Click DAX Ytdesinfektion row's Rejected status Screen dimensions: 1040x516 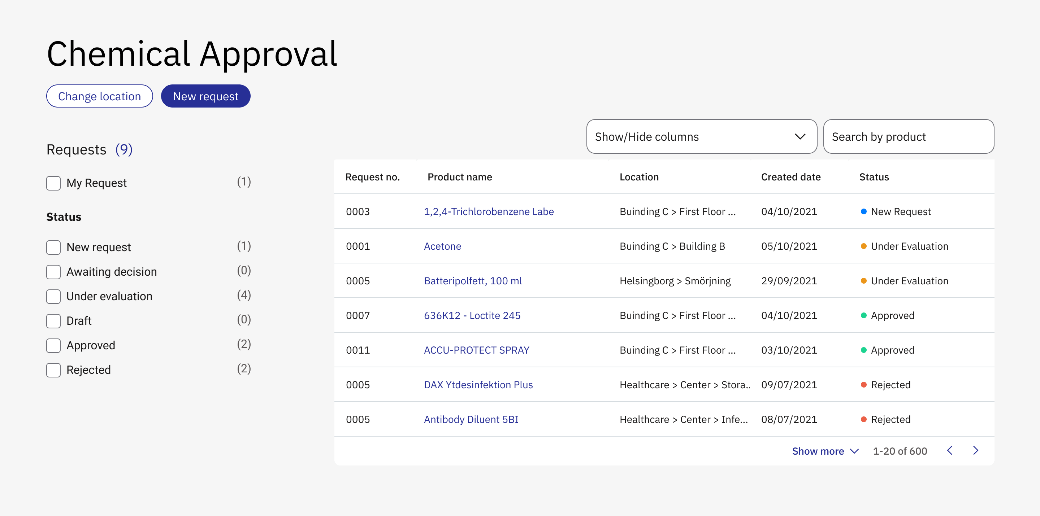tap(885, 385)
